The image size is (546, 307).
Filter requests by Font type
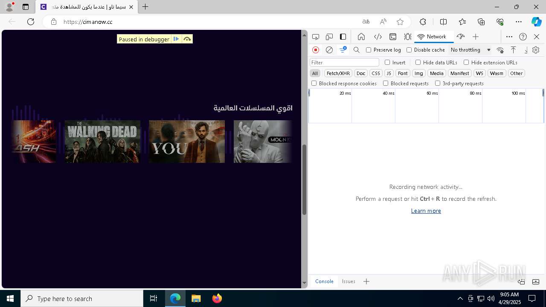point(403,73)
